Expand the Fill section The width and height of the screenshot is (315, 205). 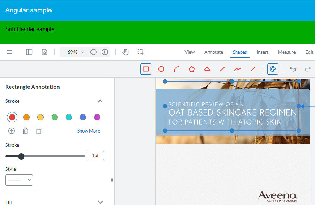100,202
